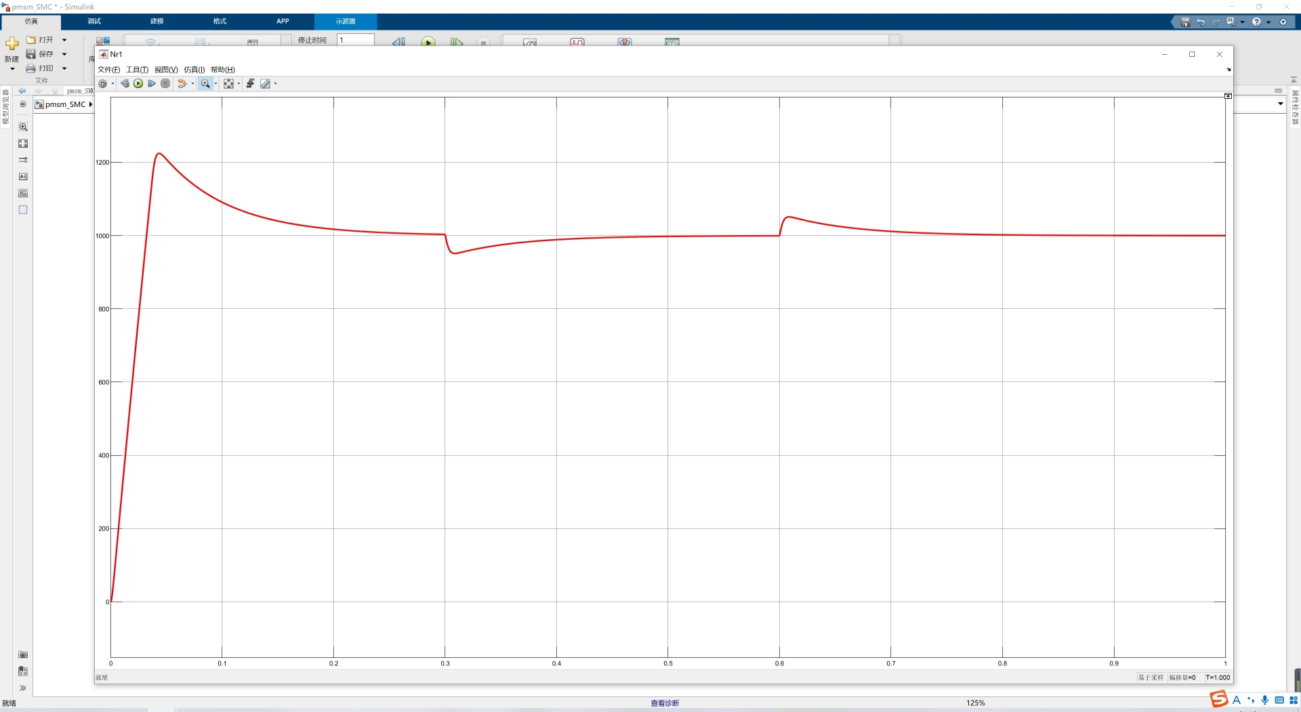The height and width of the screenshot is (712, 1301).
Task: Click the highlight Simulink block icon in scope
Action: pos(182,84)
